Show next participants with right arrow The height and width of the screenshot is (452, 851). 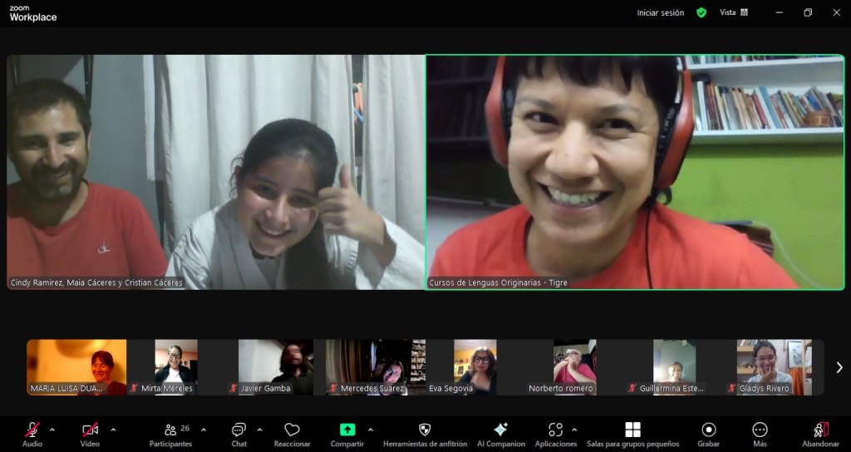(839, 367)
